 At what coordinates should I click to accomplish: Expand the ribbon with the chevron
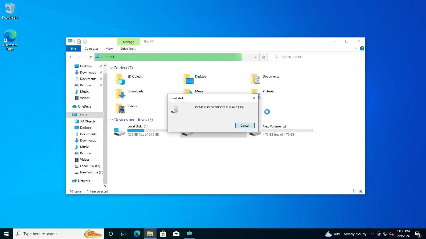click(356, 48)
